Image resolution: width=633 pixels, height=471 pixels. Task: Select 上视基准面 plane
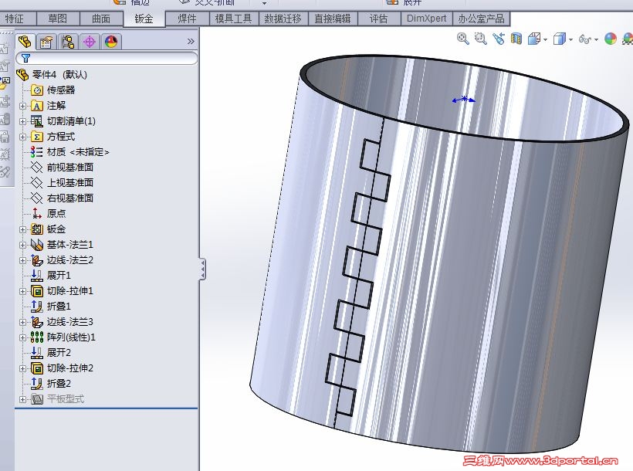click(69, 182)
